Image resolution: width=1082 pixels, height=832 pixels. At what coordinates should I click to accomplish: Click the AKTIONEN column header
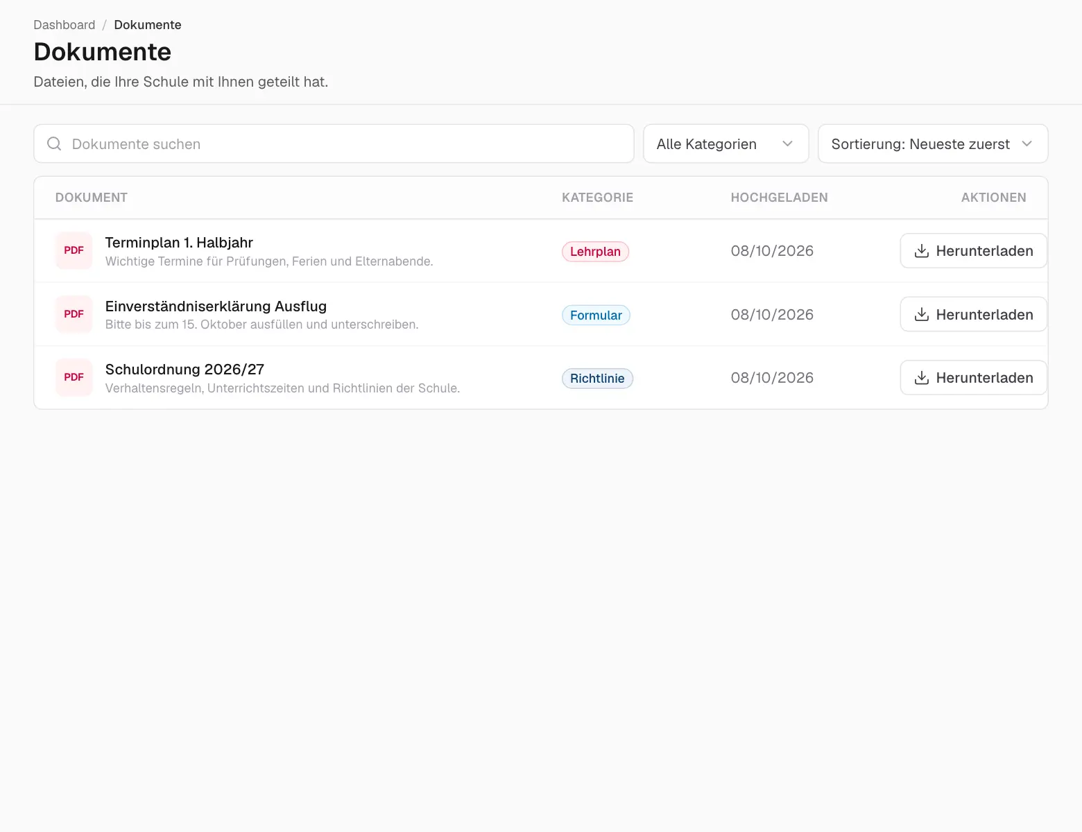click(993, 198)
